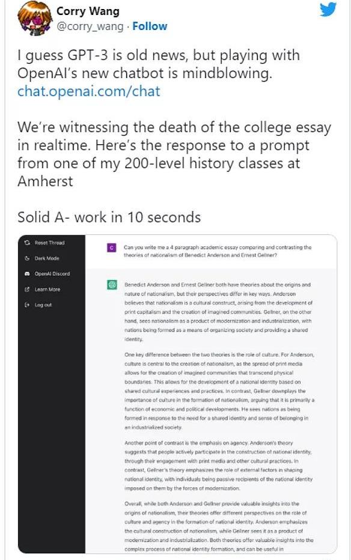Click the OpenAI Discord logo icon

pos(27,273)
